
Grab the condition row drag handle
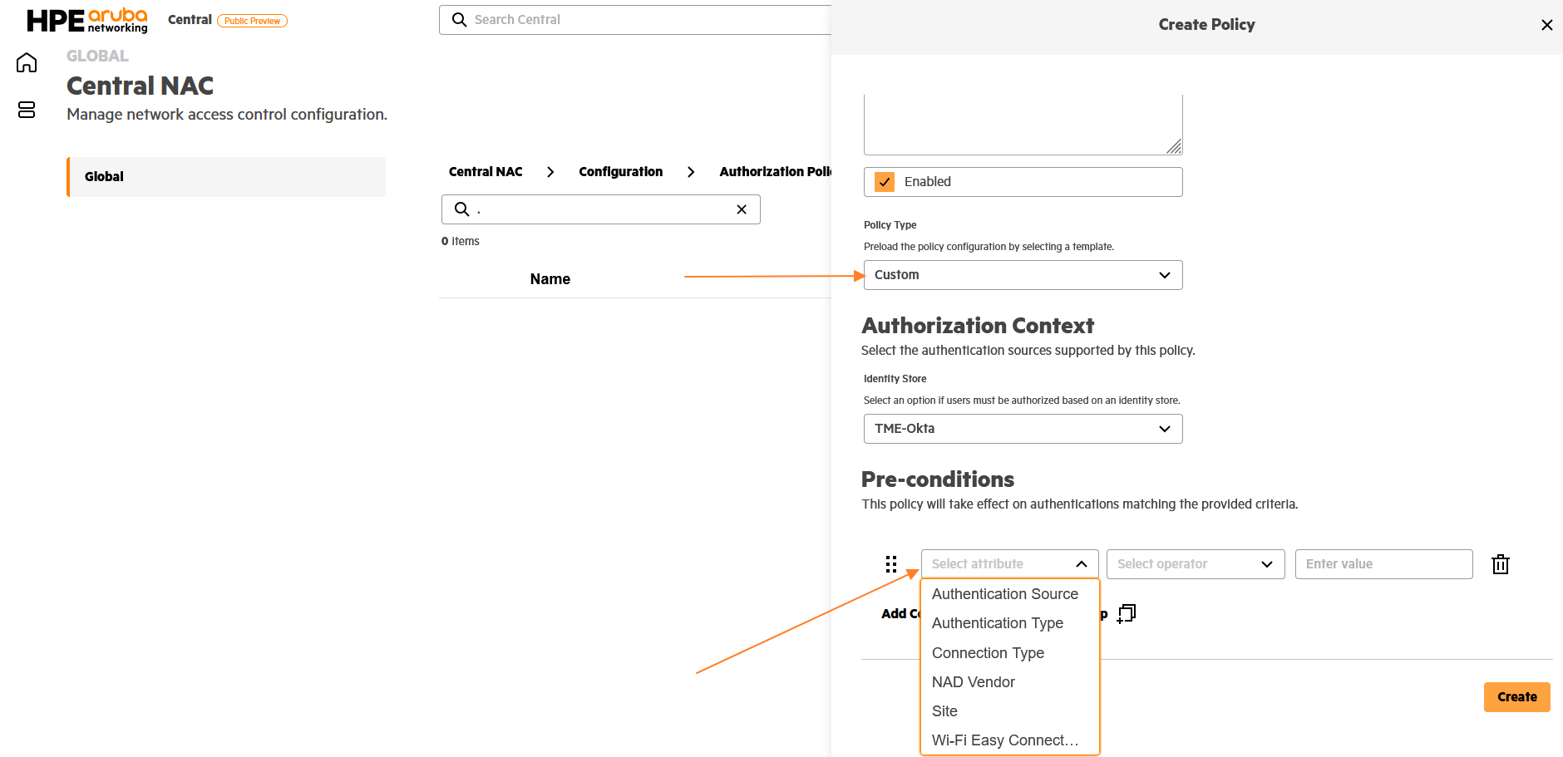point(891,564)
